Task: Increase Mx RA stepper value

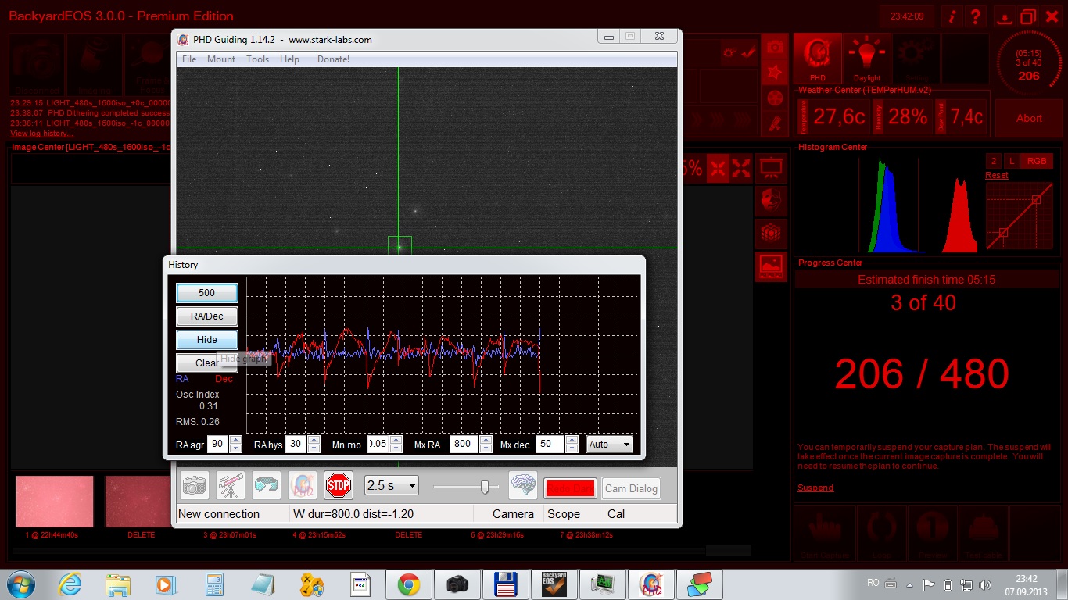Action: (486, 440)
